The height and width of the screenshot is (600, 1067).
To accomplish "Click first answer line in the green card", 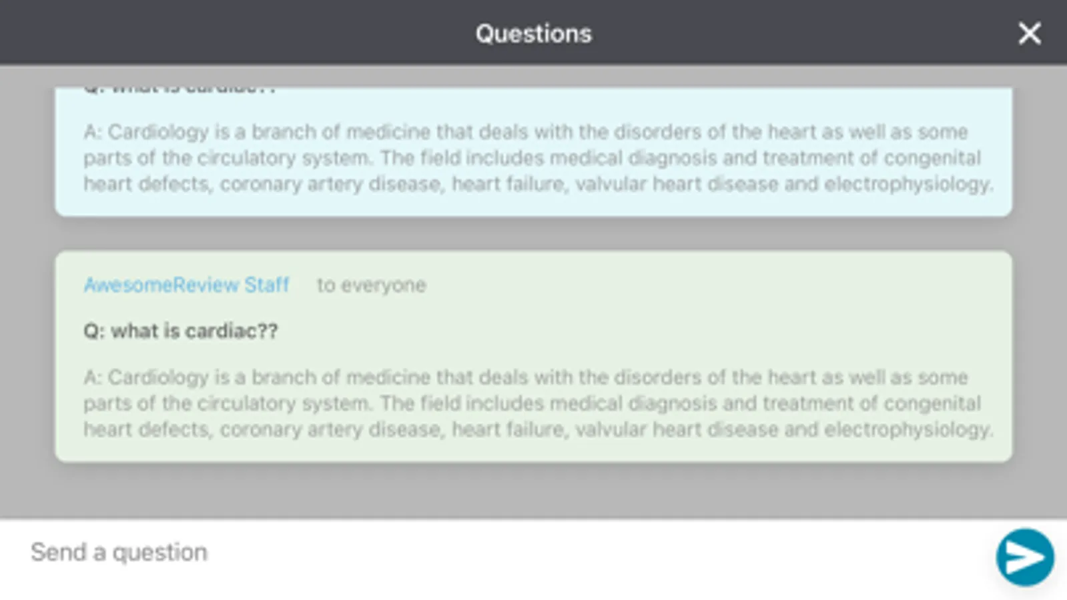I will pos(525,377).
